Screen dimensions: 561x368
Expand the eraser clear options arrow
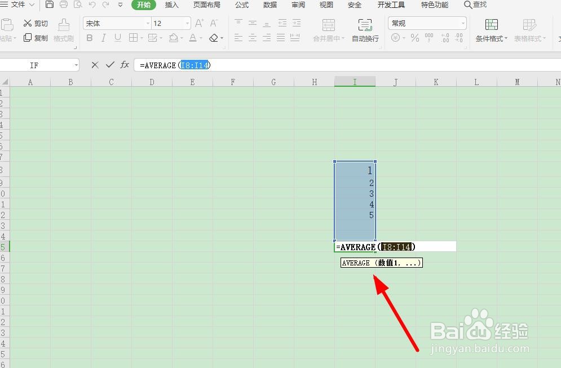(x=222, y=38)
